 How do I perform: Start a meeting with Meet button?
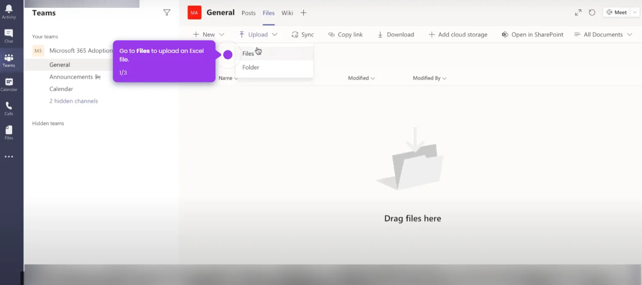pyautogui.click(x=617, y=12)
